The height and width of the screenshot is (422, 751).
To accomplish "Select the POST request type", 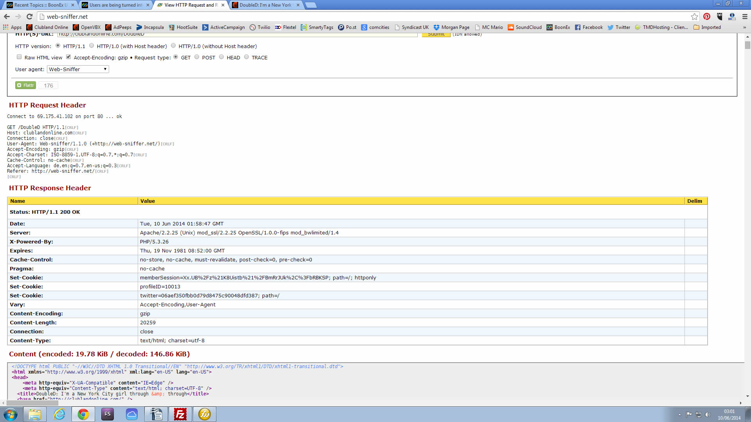I will click(x=197, y=57).
